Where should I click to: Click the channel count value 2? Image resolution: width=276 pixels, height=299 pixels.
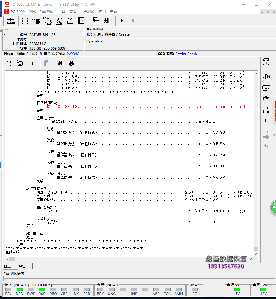pos(28,54)
